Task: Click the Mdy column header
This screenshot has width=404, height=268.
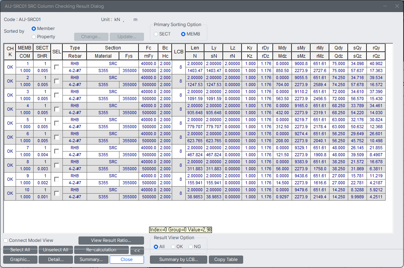Action: tap(282, 48)
